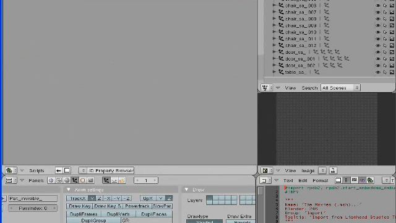Open Text editor window type selector icon
396x223 pixels.
coord(265,180)
